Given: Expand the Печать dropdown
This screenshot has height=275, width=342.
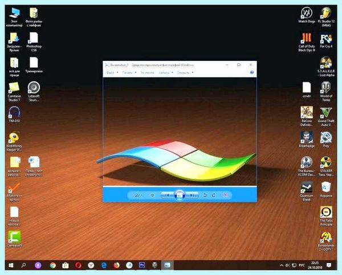Looking at the screenshot, I should pyautogui.click(x=135, y=72).
